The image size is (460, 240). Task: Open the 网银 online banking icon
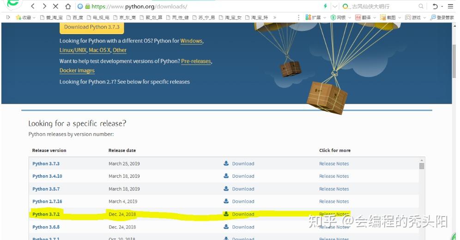point(338,18)
